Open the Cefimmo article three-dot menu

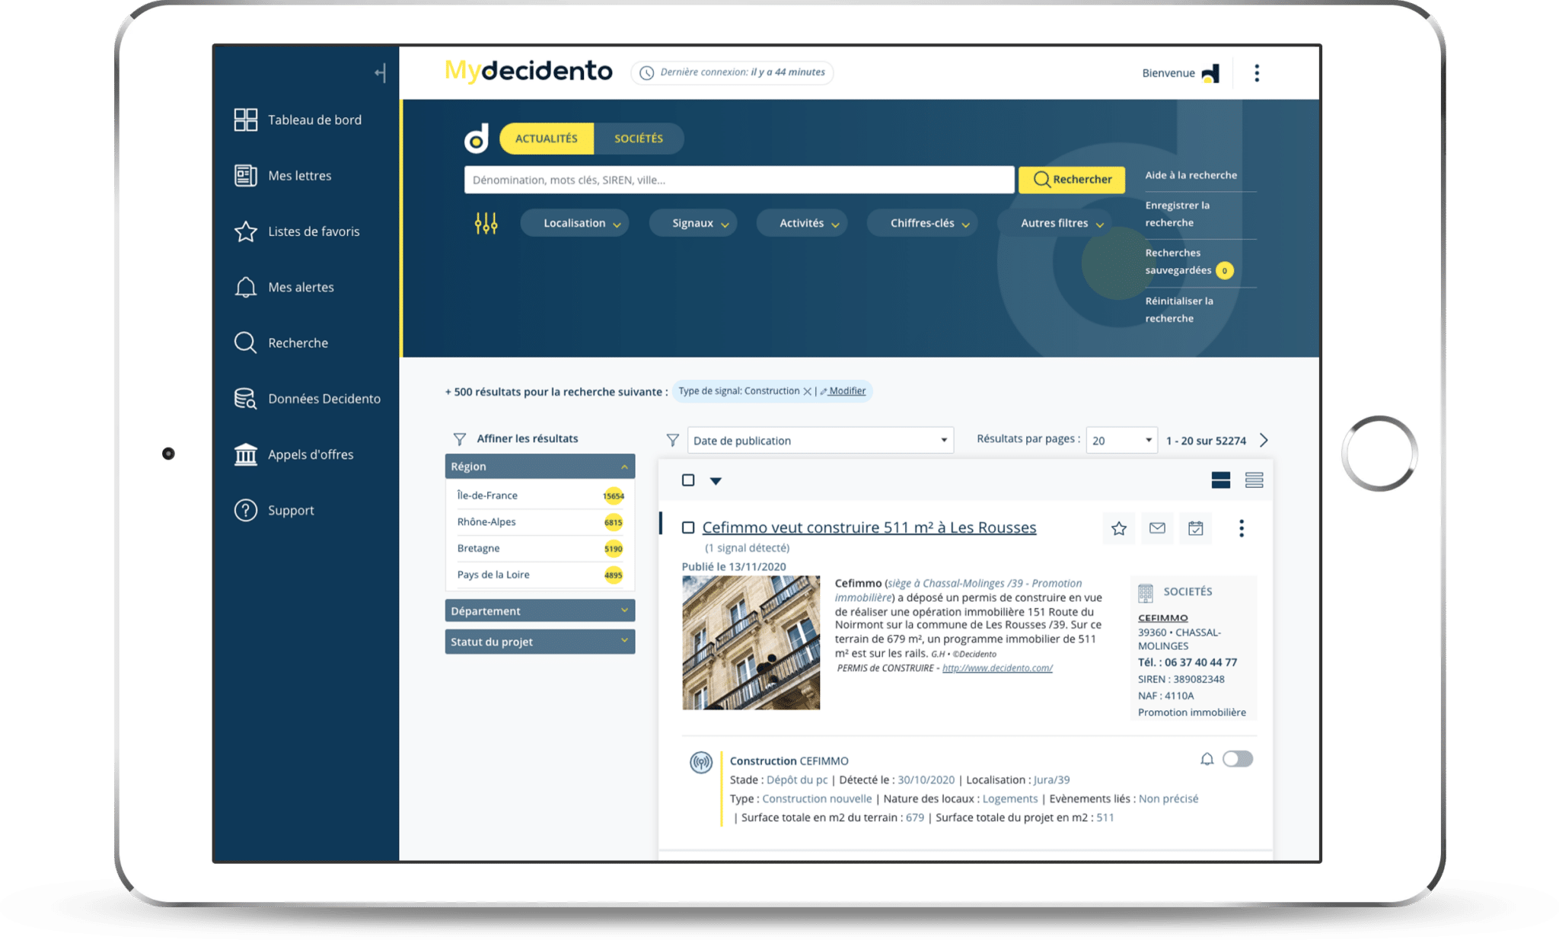click(1242, 528)
